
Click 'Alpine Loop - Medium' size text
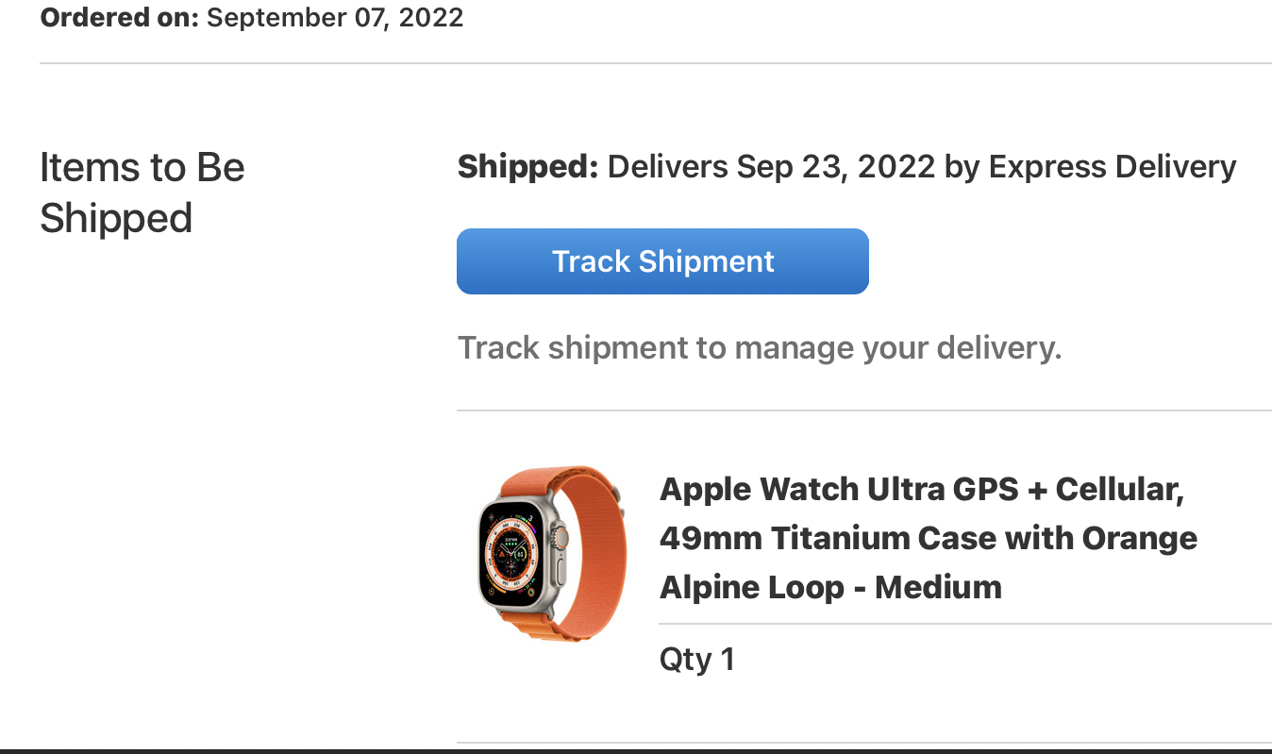click(x=829, y=588)
